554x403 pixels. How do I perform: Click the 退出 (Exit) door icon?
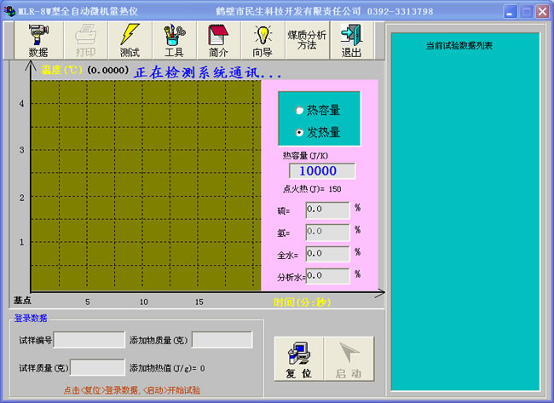(351, 40)
